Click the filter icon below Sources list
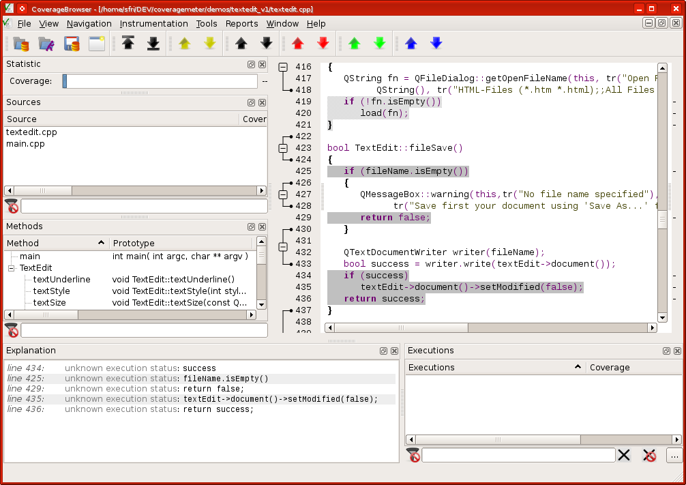The width and height of the screenshot is (686, 485). point(12,206)
